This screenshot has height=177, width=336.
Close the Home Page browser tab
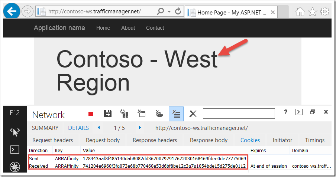coord(272,12)
